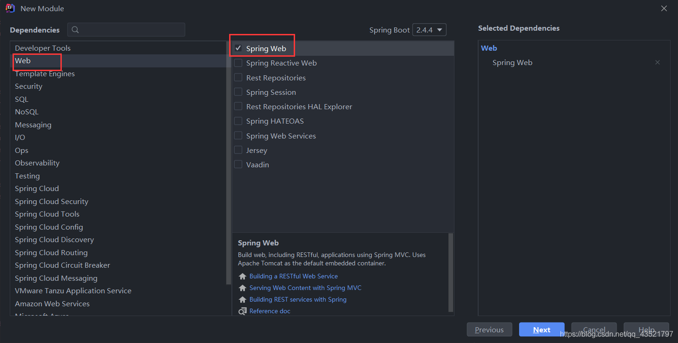This screenshot has width=678, height=343.
Task: Select the SQL category
Action: tap(118, 99)
